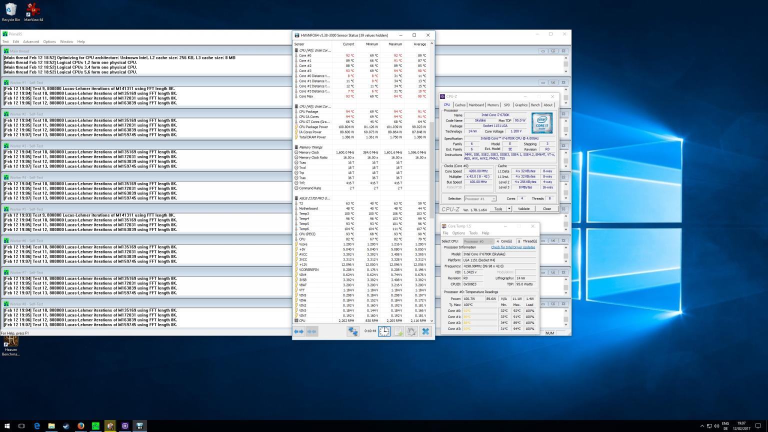This screenshot has height=432, width=768.
Task: Open CPU-Z Selection Processor #1 dropdown
Action: click(480, 198)
